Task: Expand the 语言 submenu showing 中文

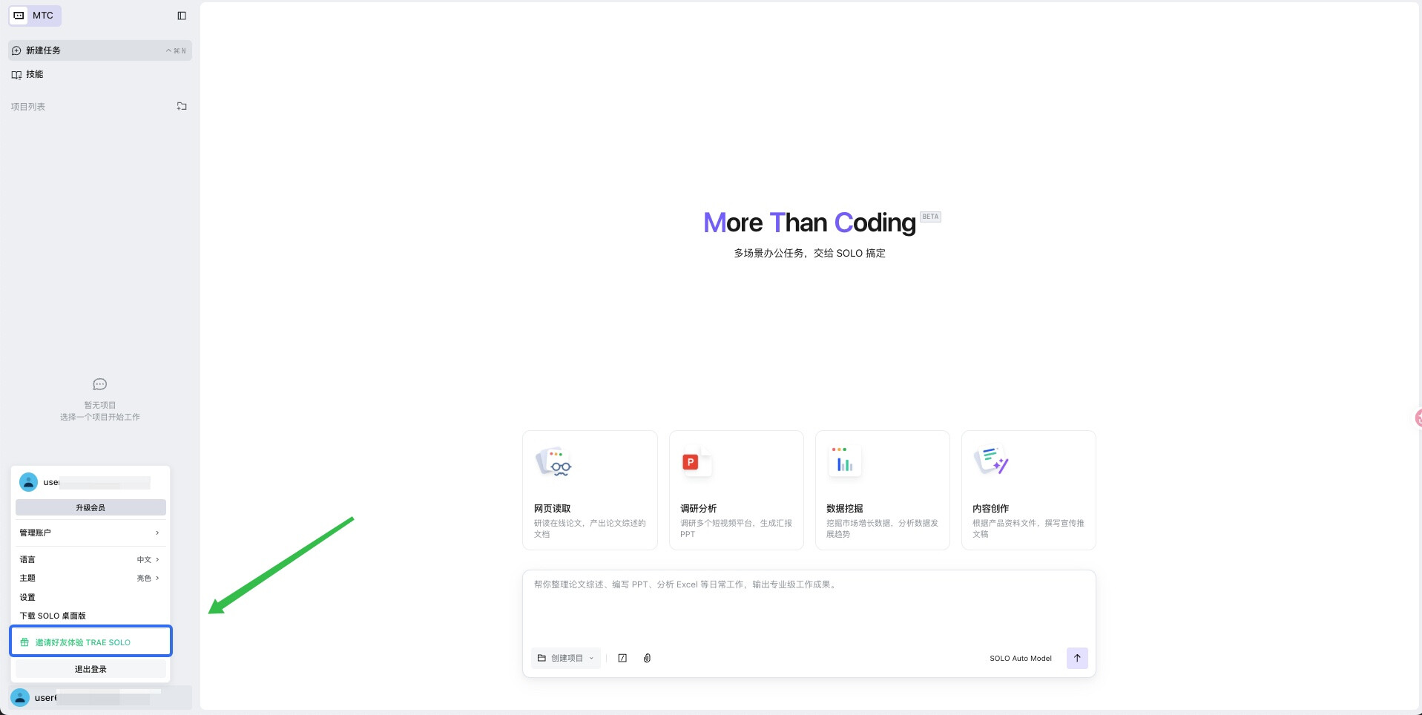Action: click(90, 559)
